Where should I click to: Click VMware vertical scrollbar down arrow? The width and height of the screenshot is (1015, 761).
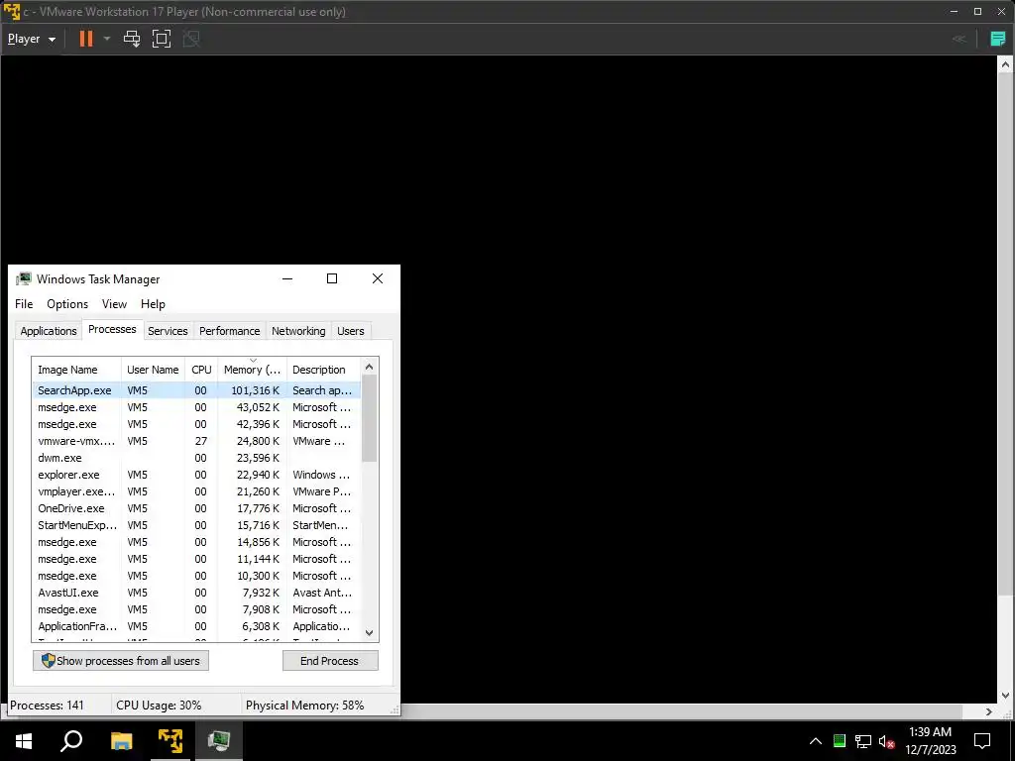click(x=1005, y=696)
